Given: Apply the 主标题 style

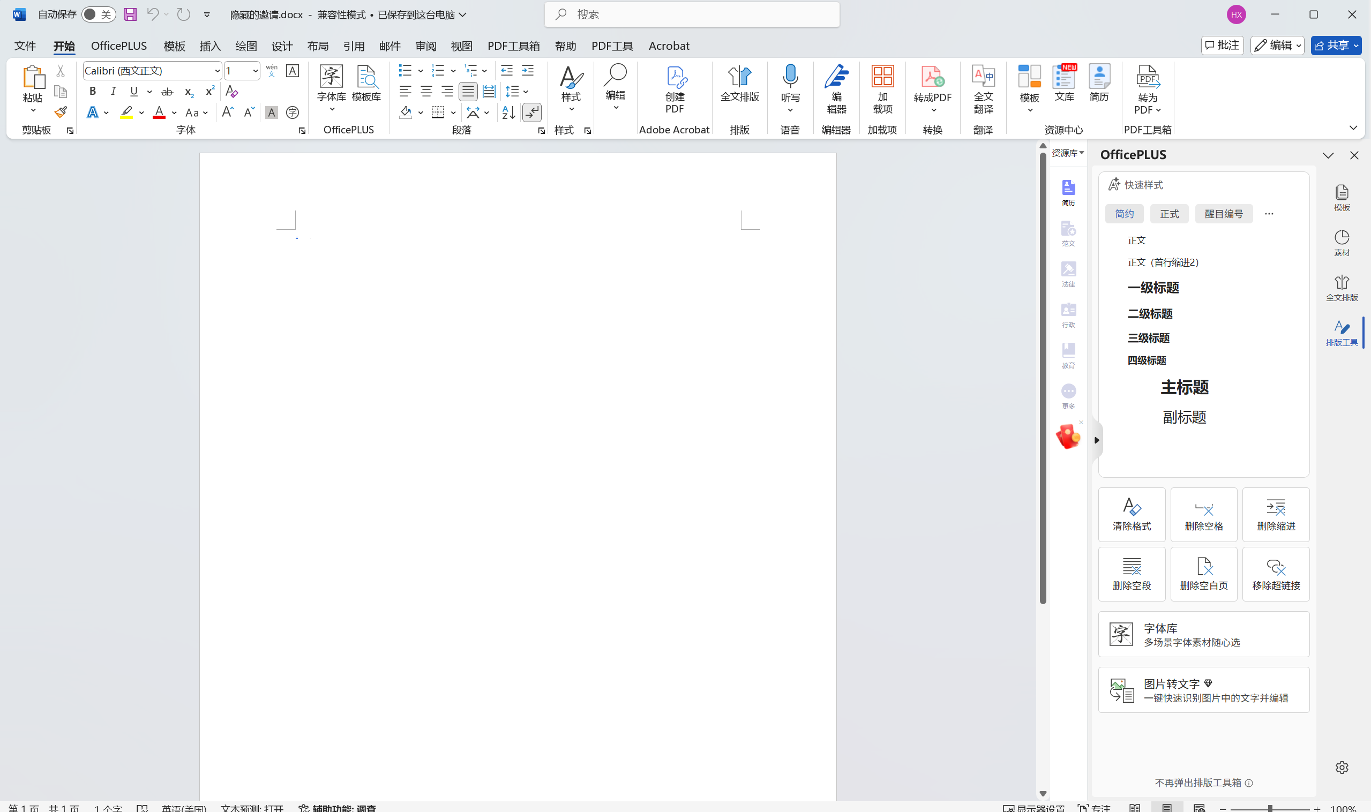Looking at the screenshot, I should pyautogui.click(x=1185, y=387).
